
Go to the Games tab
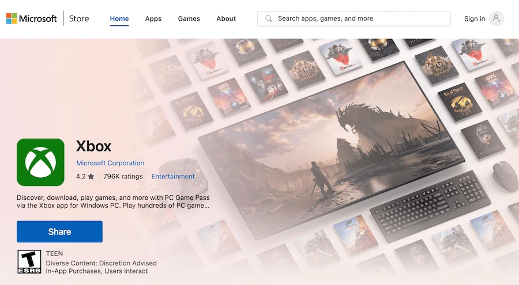[x=189, y=18]
